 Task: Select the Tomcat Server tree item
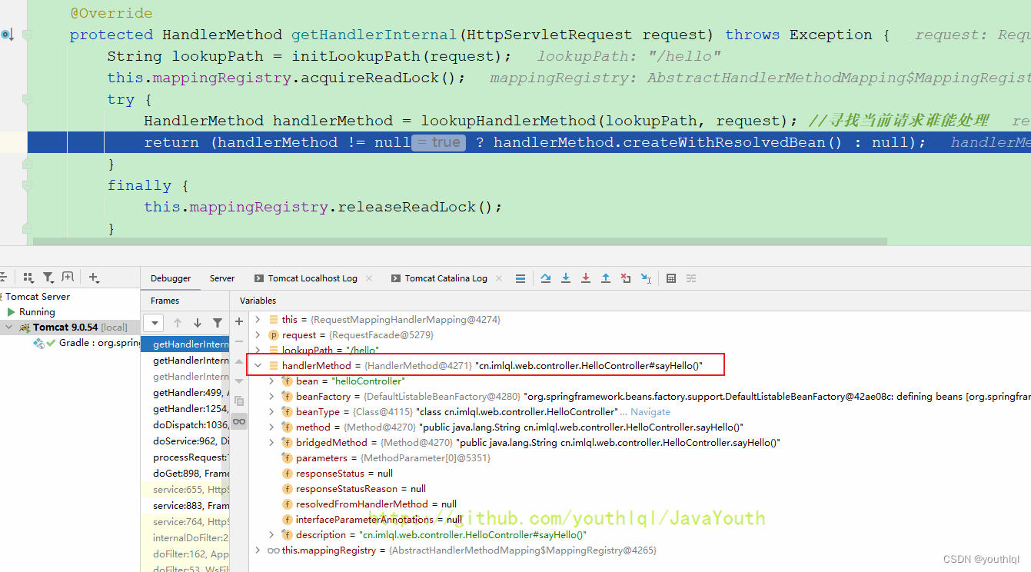pyautogui.click(x=38, y=296)
